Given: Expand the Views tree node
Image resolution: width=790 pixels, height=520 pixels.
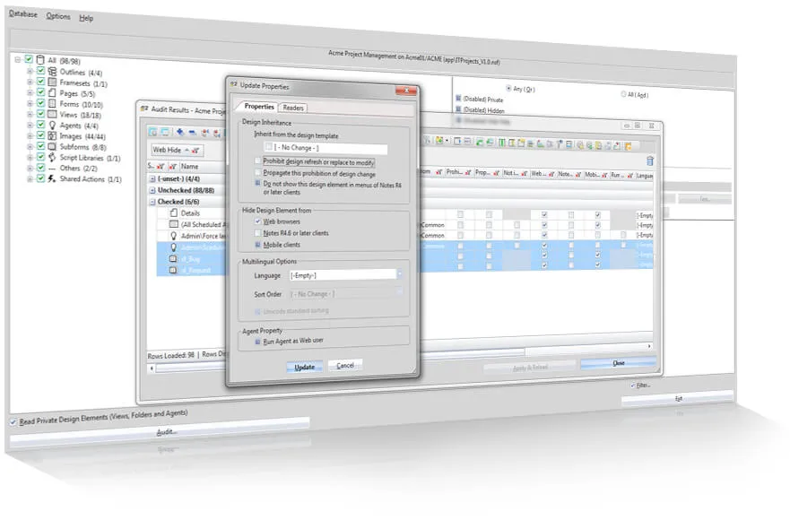Looking at the screenshot, I should (30, 114).
